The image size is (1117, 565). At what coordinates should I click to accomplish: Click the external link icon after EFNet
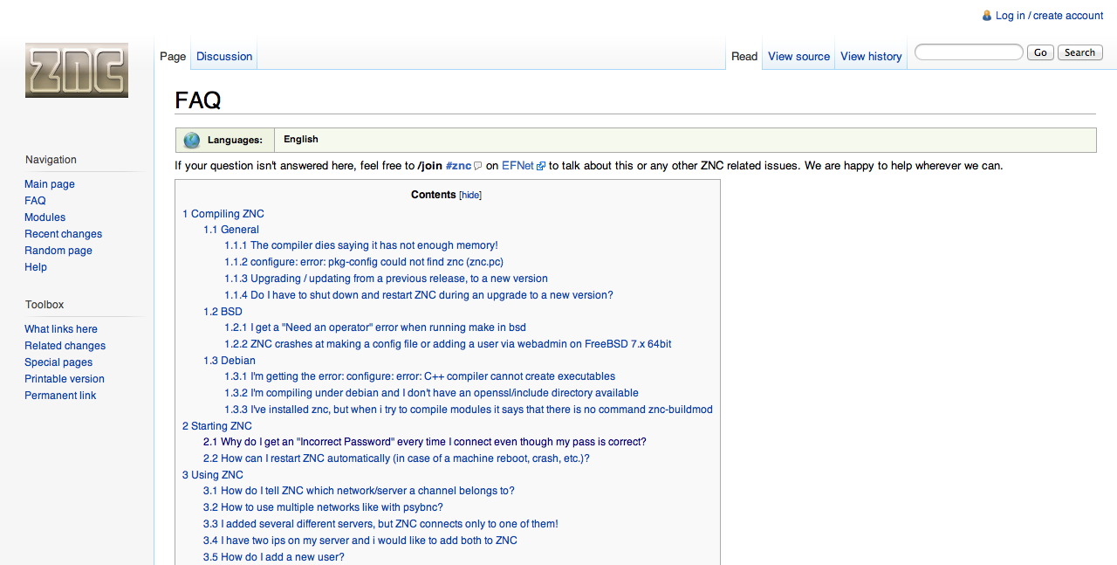click(541, 166)
